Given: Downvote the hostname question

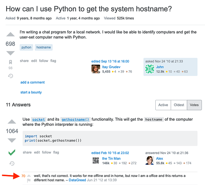Looking at the screenshot, I should point(10,53).
